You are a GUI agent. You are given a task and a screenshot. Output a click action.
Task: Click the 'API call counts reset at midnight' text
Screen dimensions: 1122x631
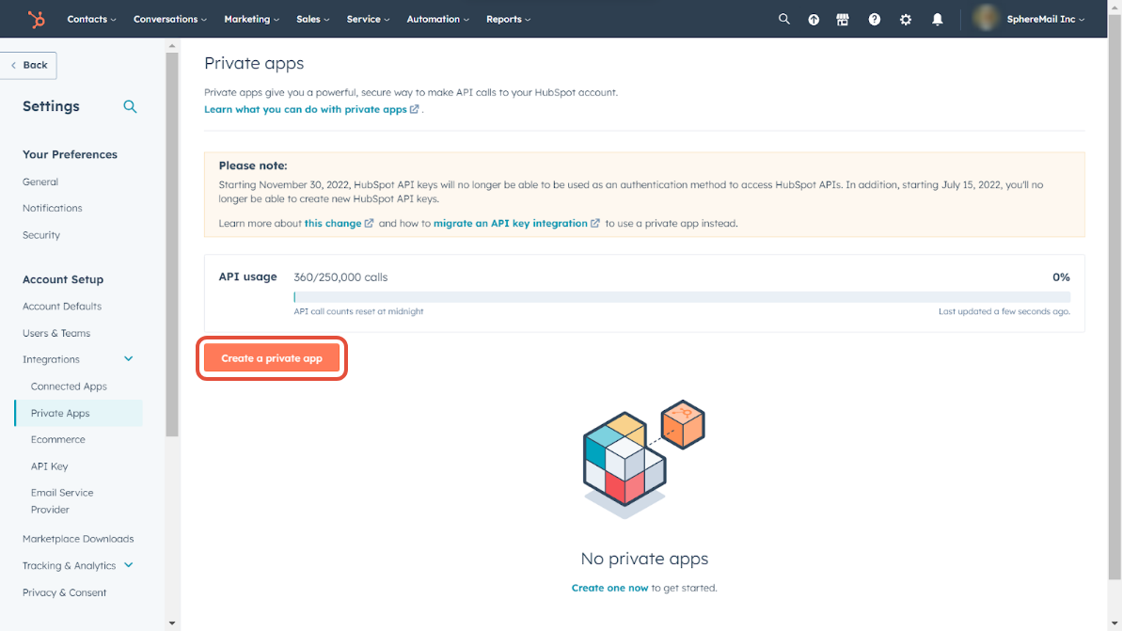(x=358, y=311)
